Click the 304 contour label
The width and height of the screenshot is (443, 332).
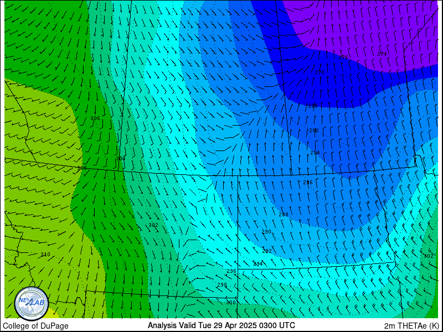(120, 159)
